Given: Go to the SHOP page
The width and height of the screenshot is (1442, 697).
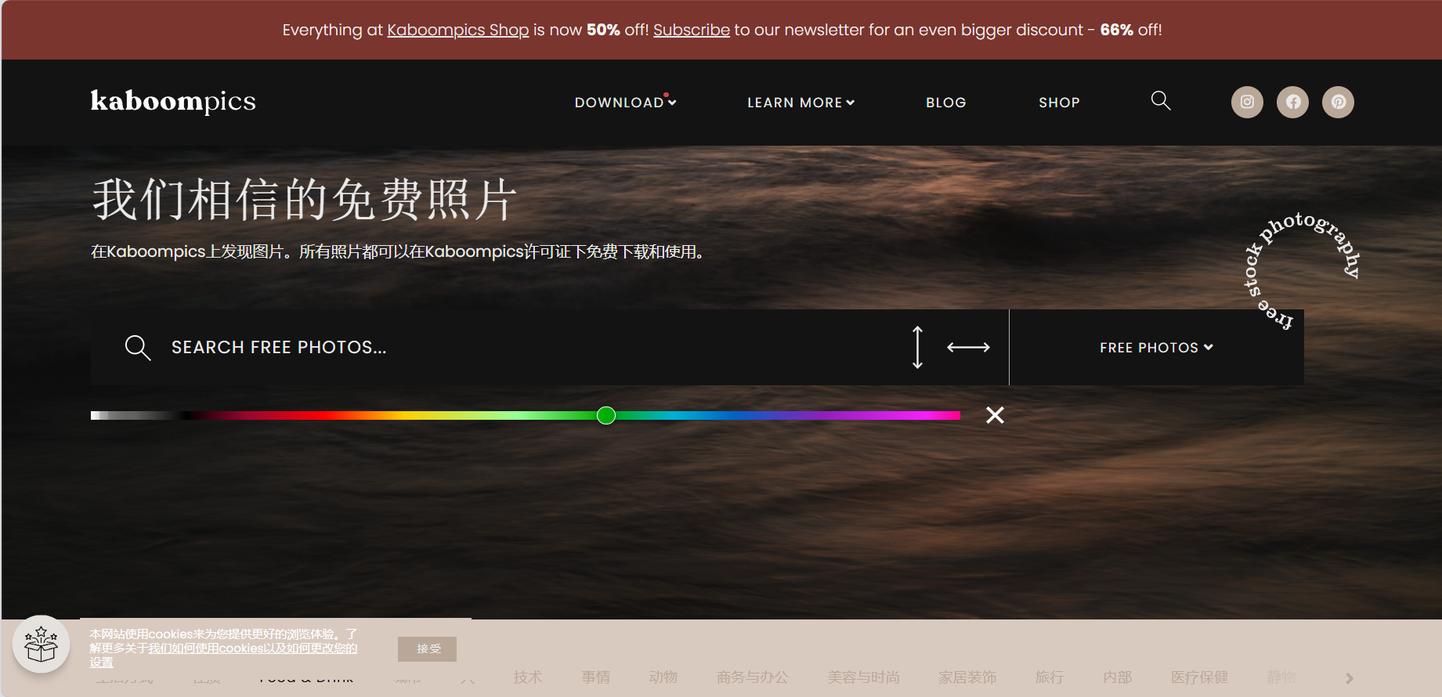Looking at the screenshot, I should coord(1059,103).
